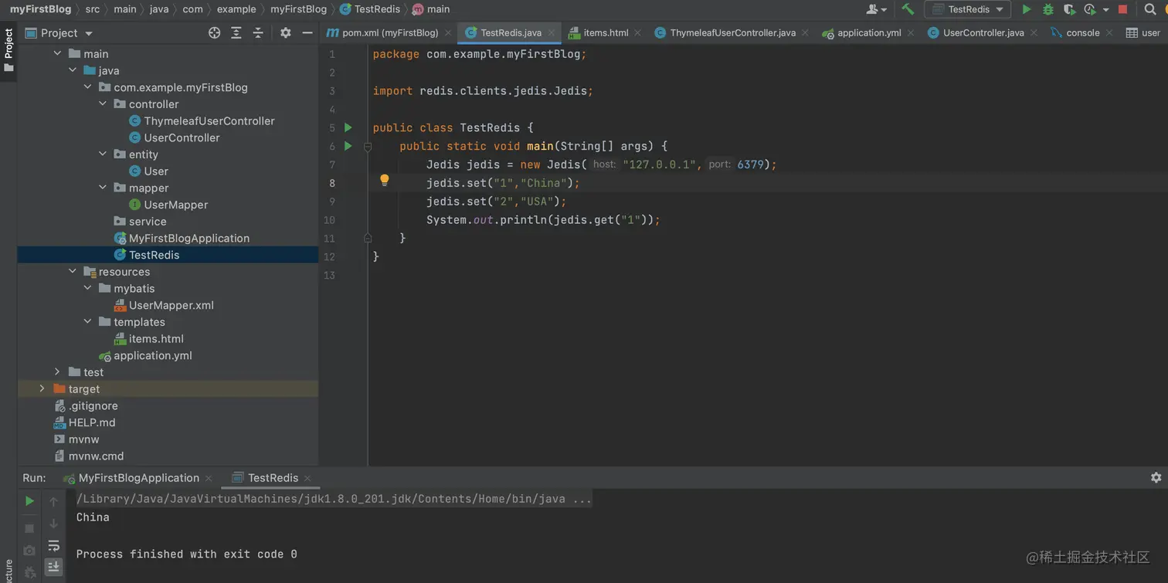
Task: Select User entity class in tree
Action: pyautogui.click(x=156, y=171)
